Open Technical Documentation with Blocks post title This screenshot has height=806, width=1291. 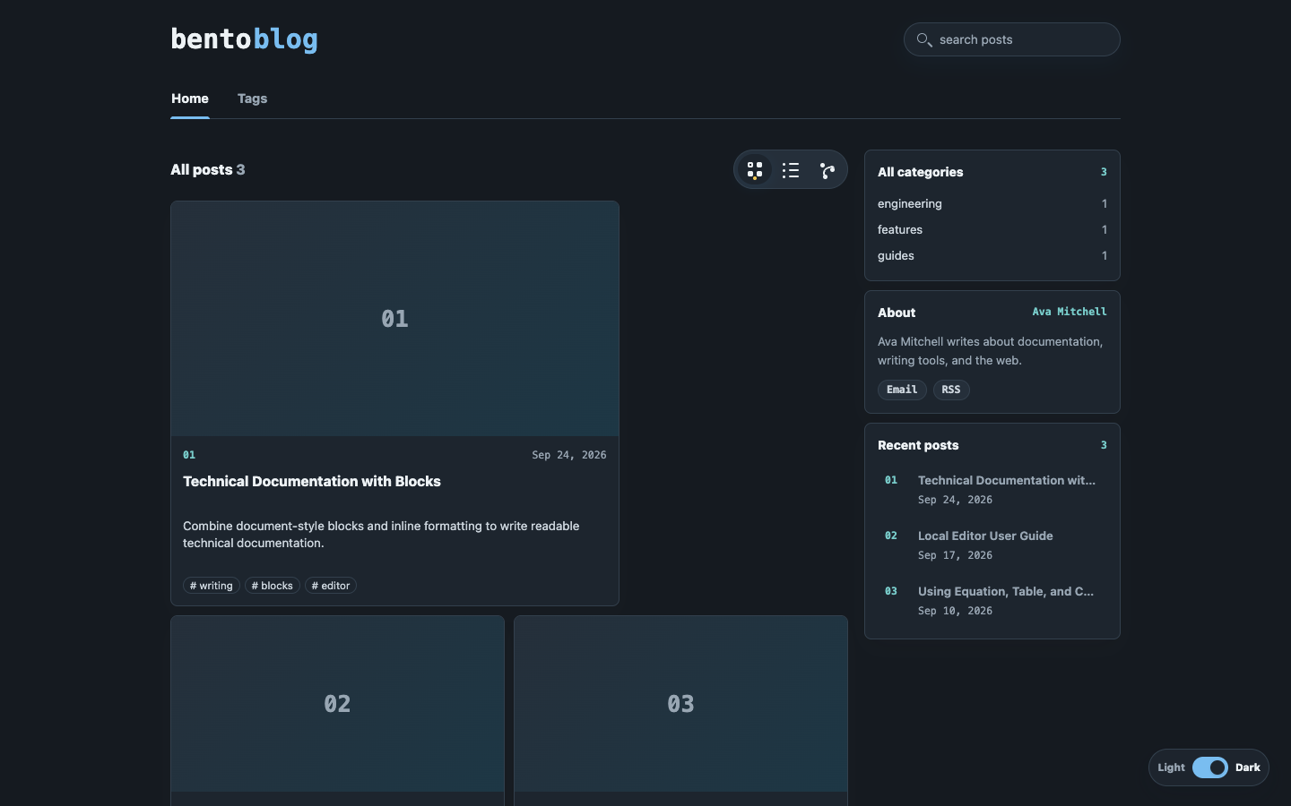coord(312,481)
